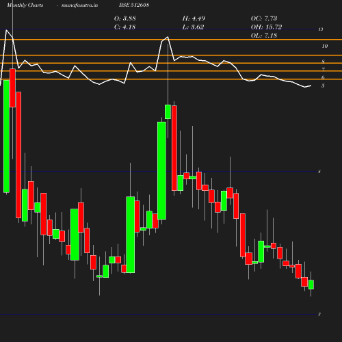The height and width of the screenshot is (342, 342).
Task: Click the '7' price axis label
Action: [324, 69]
